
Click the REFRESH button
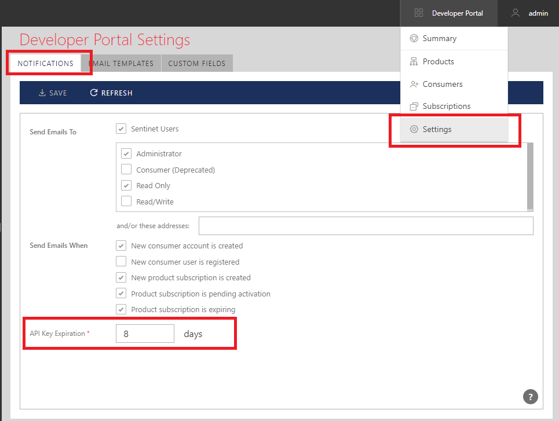point(110,93)
